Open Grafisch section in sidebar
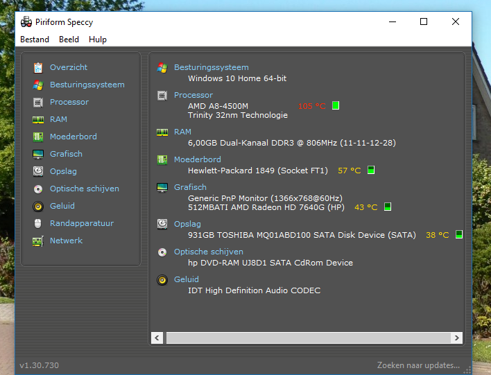Screen dimensions: 491x375 (x=66, y=154)
